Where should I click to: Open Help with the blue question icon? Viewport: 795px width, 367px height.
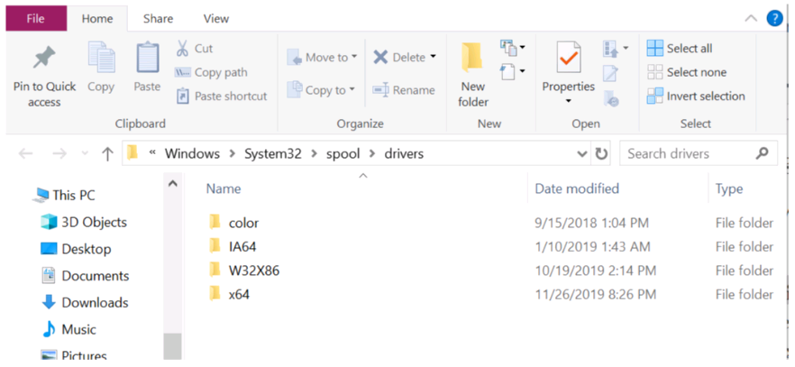point(774,19)
